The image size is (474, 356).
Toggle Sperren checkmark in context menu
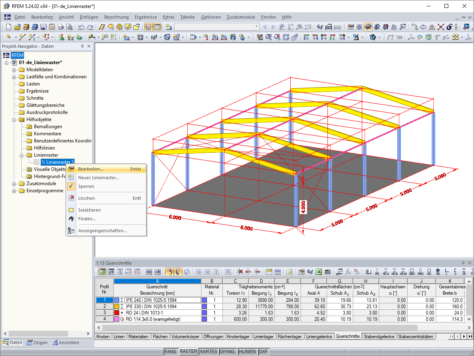(71, 186)
